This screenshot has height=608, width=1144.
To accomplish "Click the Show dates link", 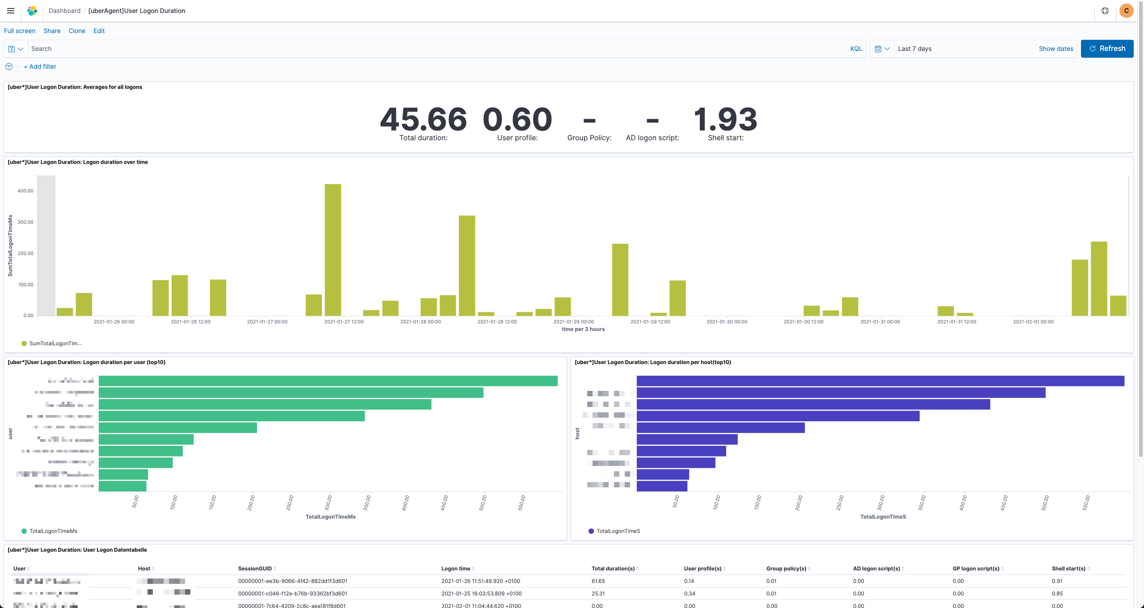I will click(x=1056, y=49).
